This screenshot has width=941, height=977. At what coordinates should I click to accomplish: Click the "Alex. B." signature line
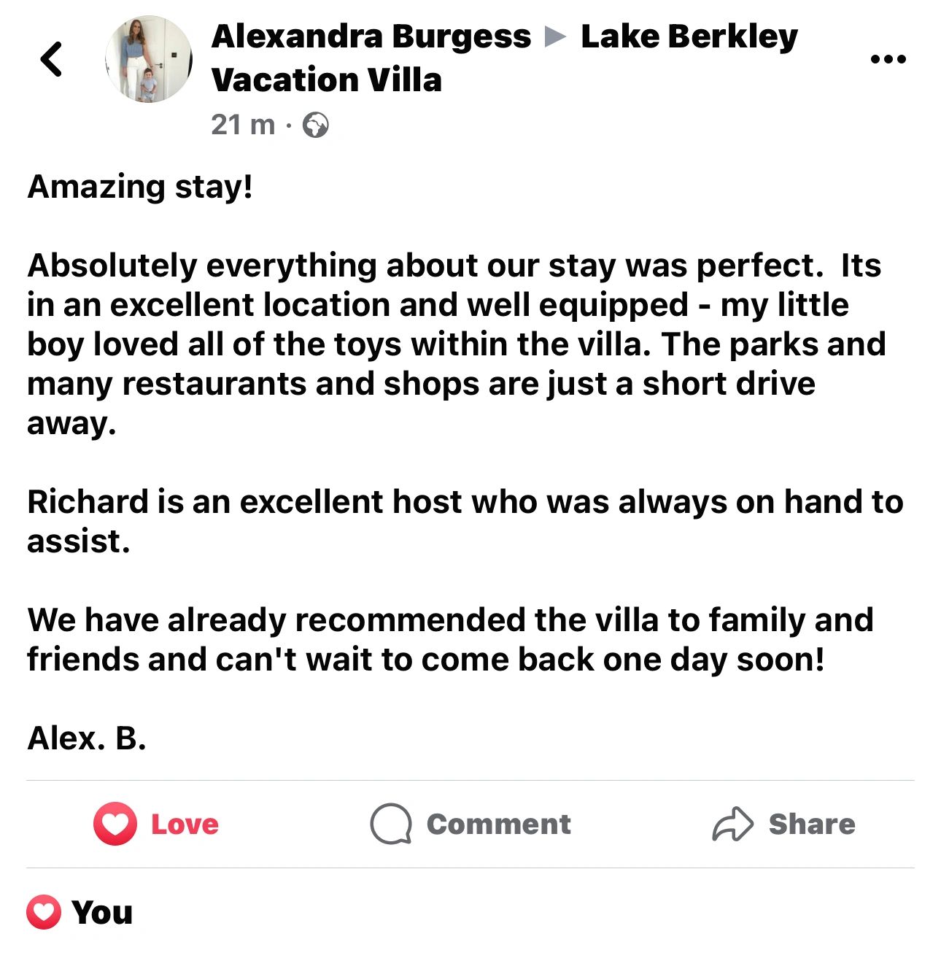pos(87,738)
